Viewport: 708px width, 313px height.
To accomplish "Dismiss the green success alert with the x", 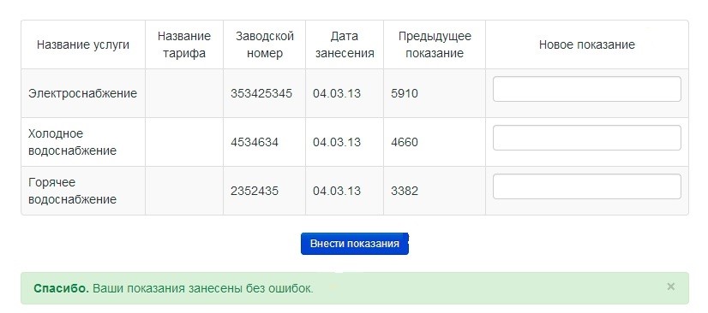I will (x=670, y=286).
